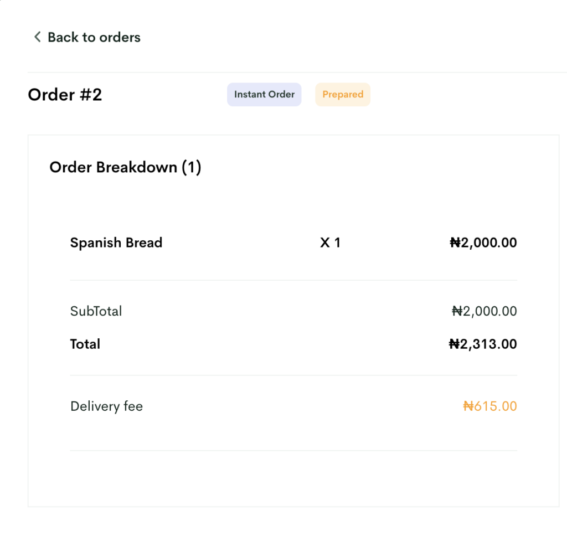Click the Spanish Bread price ₦2,000.00
This screenshot has height=557, width=567.
483,243
